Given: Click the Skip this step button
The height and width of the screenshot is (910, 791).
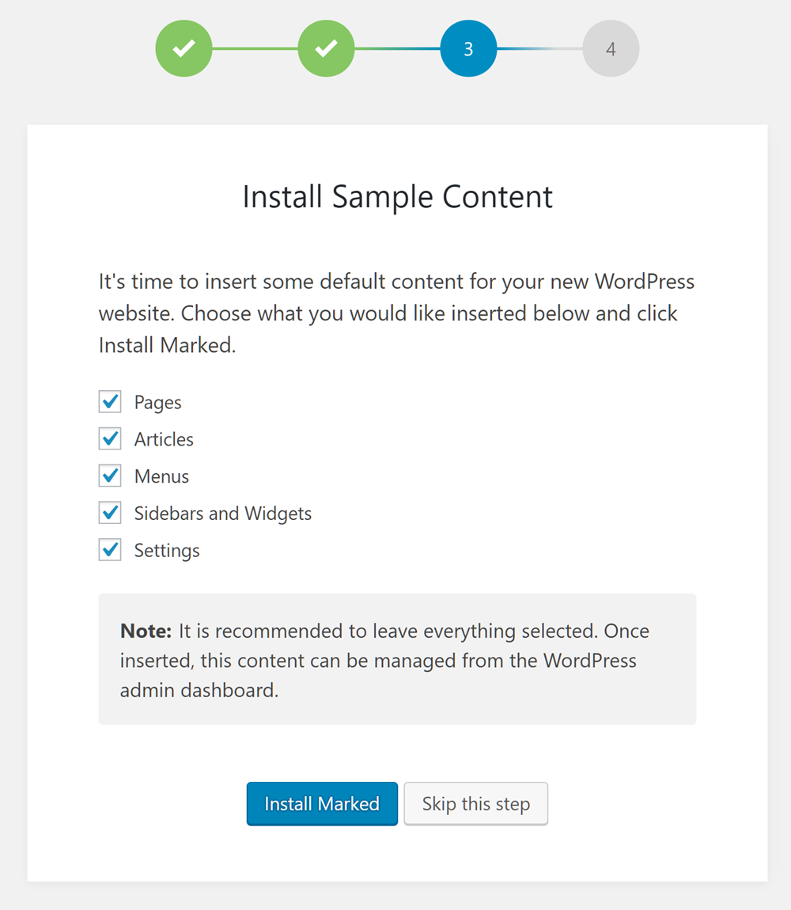Looking at the screenshot, I should coord(475,804).
